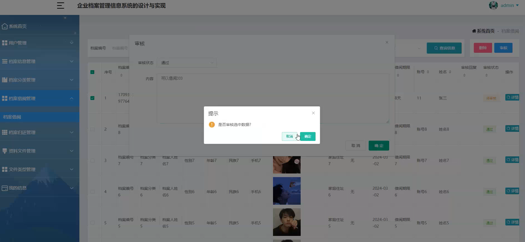This screenshot has height=242, width=525.
Task: Open 详情 for 姓名6 row
Action: click(512, 191)
